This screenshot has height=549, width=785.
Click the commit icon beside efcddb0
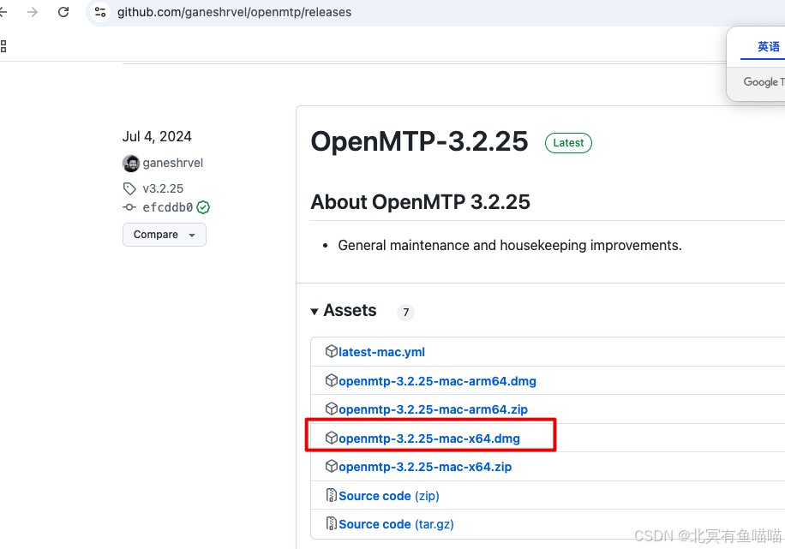(129, 207)
